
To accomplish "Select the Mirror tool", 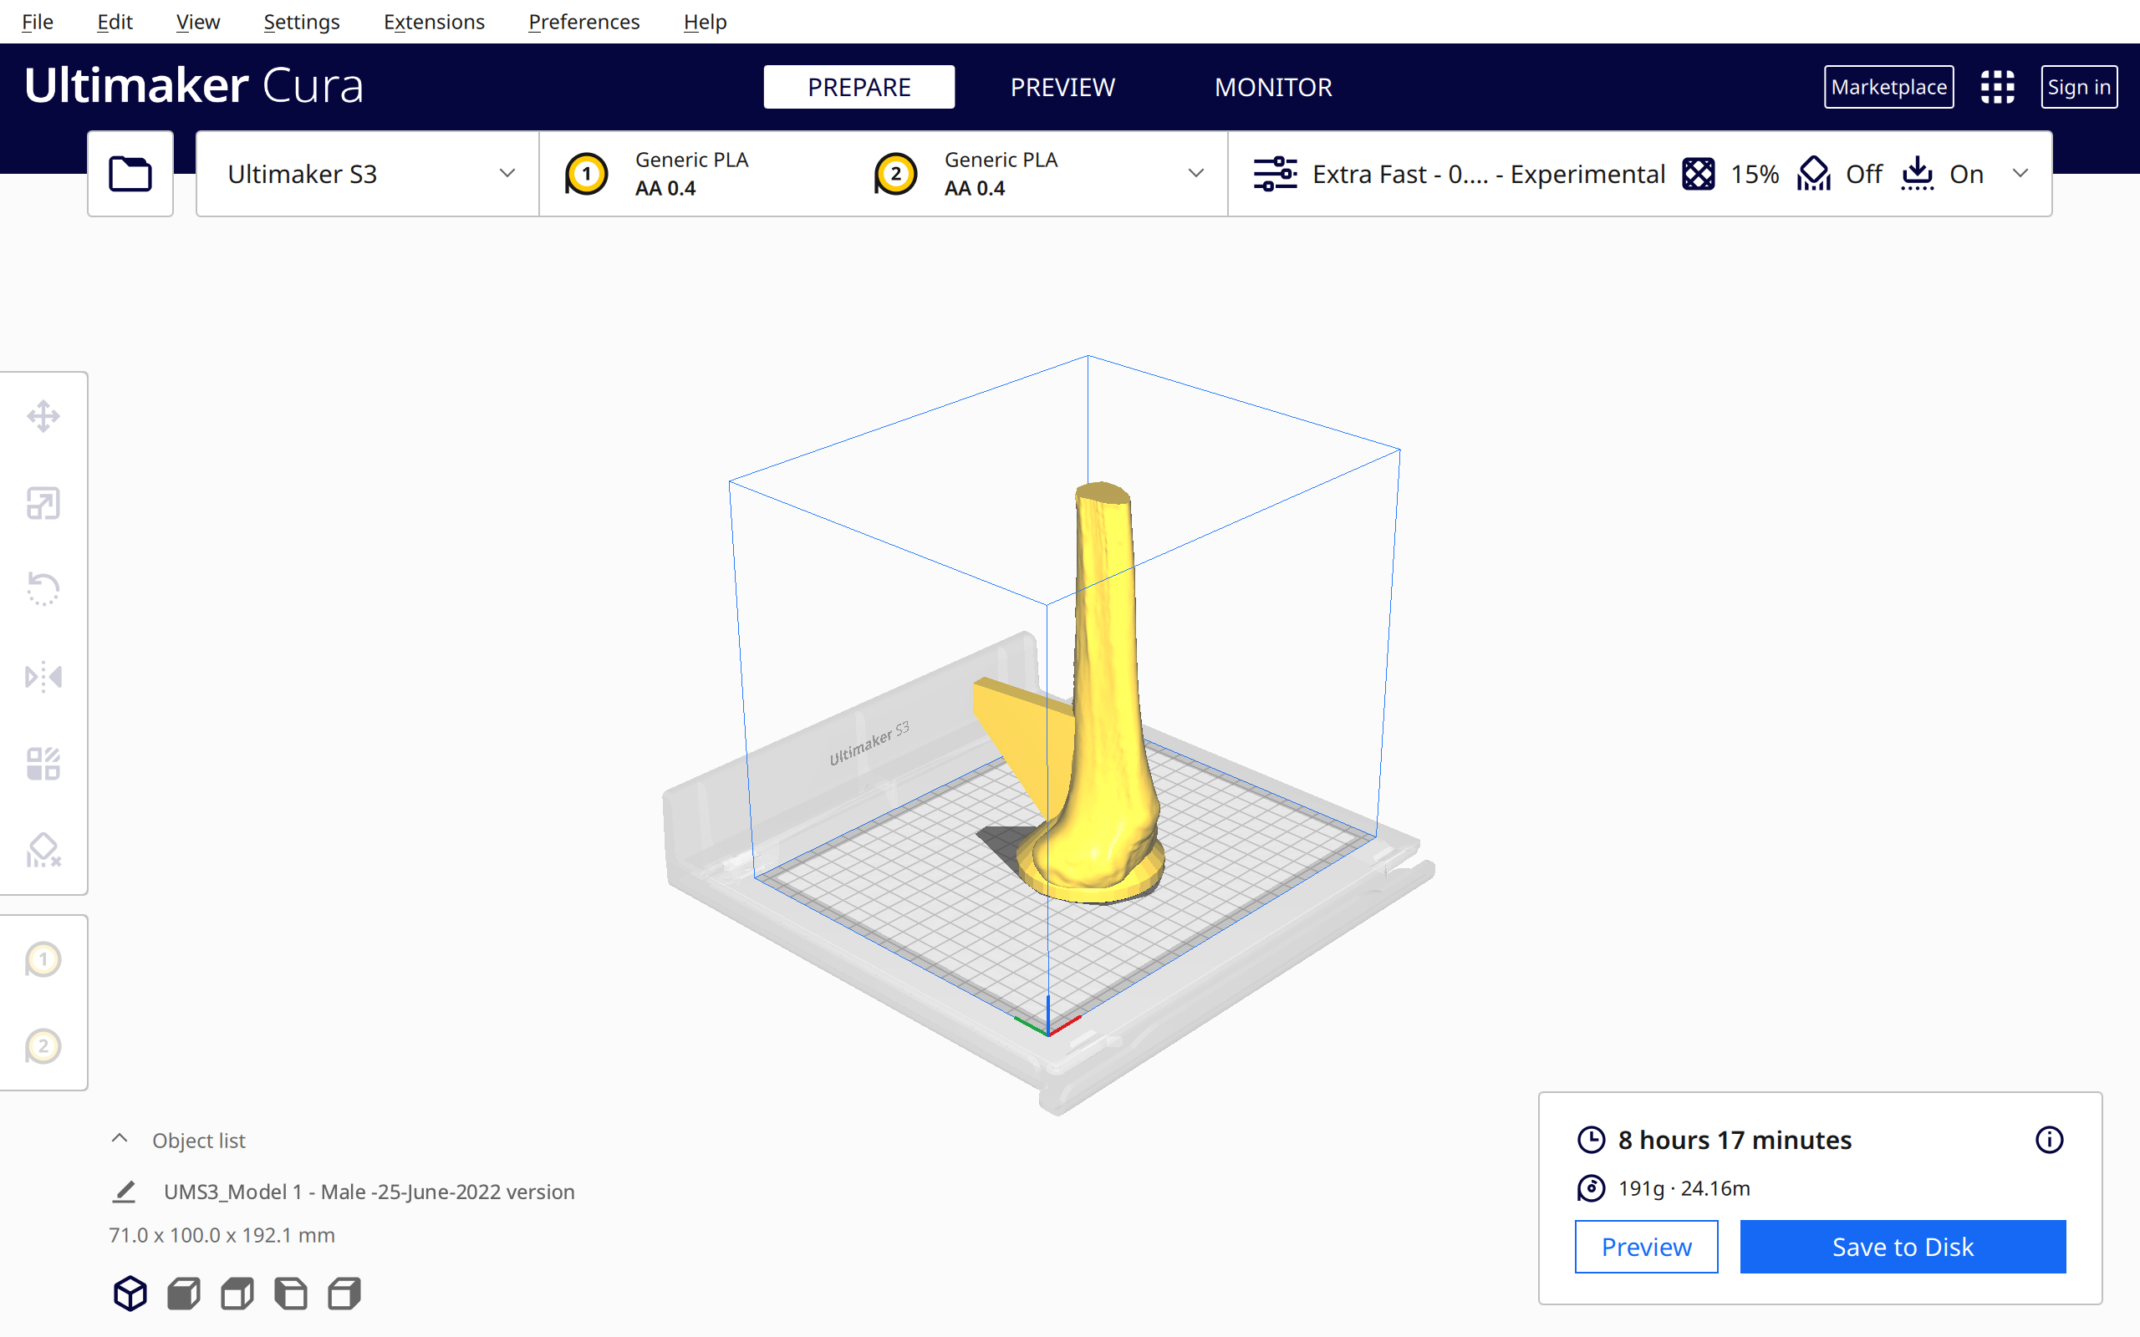I will (x=43, y=678).
